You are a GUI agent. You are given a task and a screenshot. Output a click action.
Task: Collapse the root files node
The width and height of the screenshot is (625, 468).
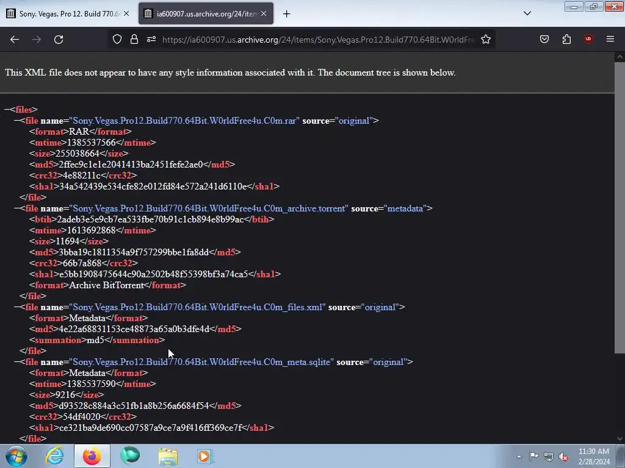(x=7, y=110)
